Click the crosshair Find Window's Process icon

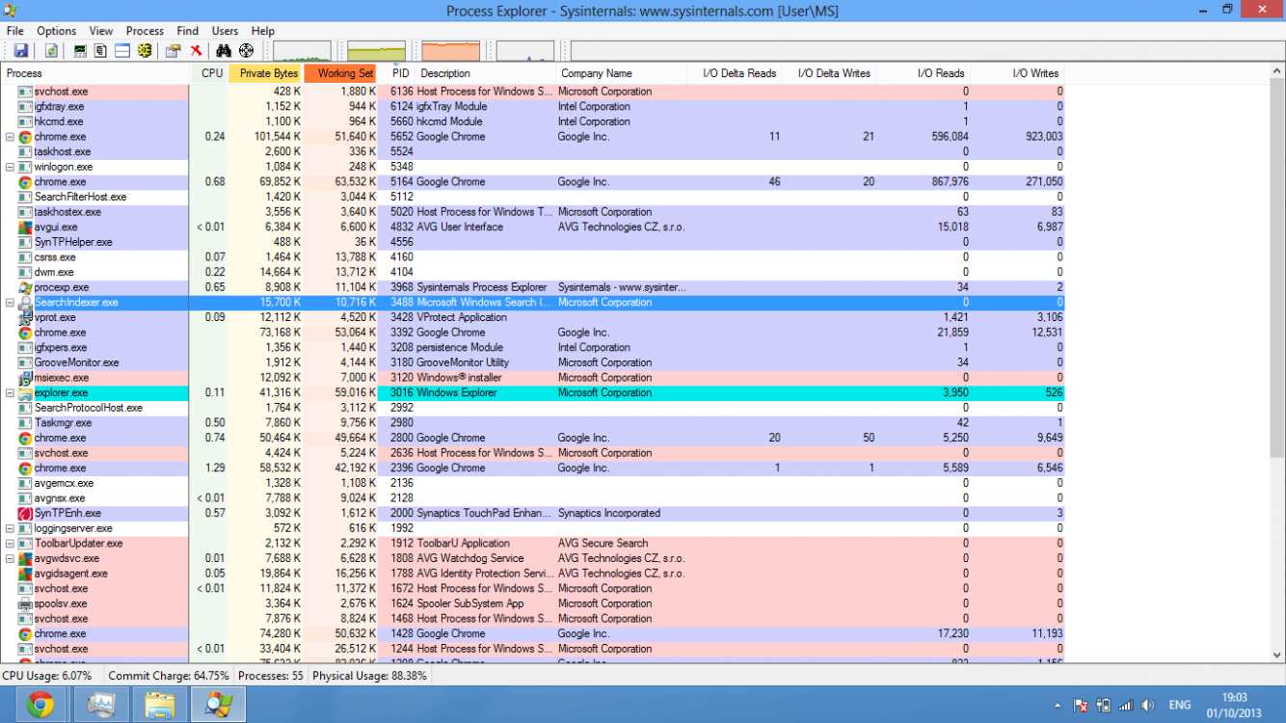[x=246, y=51]
